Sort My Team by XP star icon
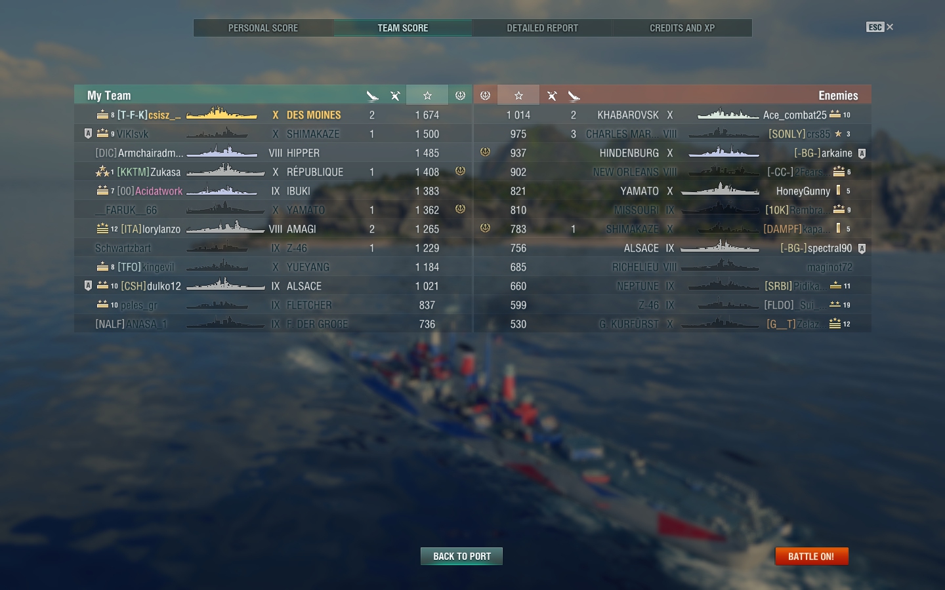Screen dimensions: 945x590 tap(427, 96)
